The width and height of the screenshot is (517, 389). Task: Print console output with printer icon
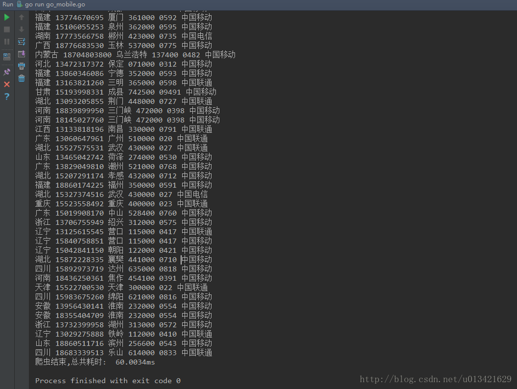click(x=22, y=66)
